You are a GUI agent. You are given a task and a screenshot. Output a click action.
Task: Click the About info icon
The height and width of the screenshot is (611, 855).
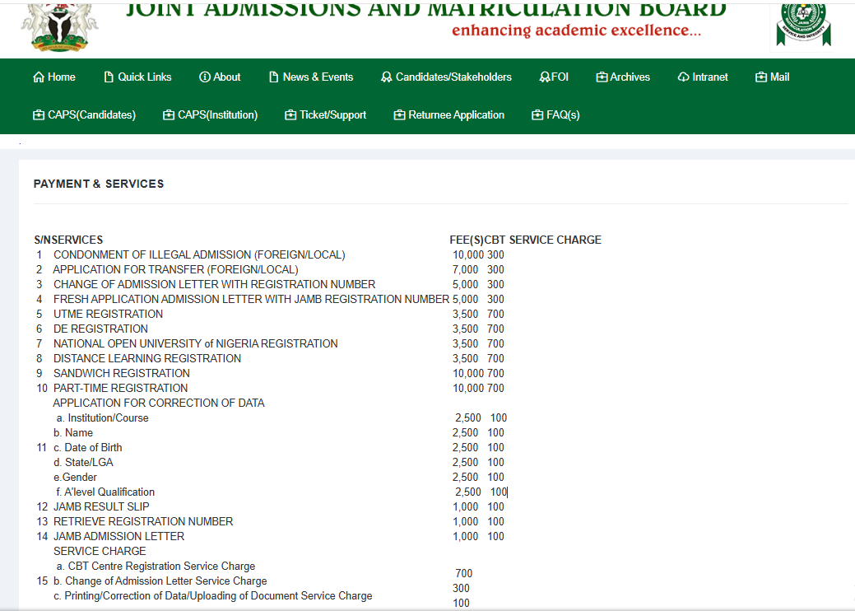(204, 77)
